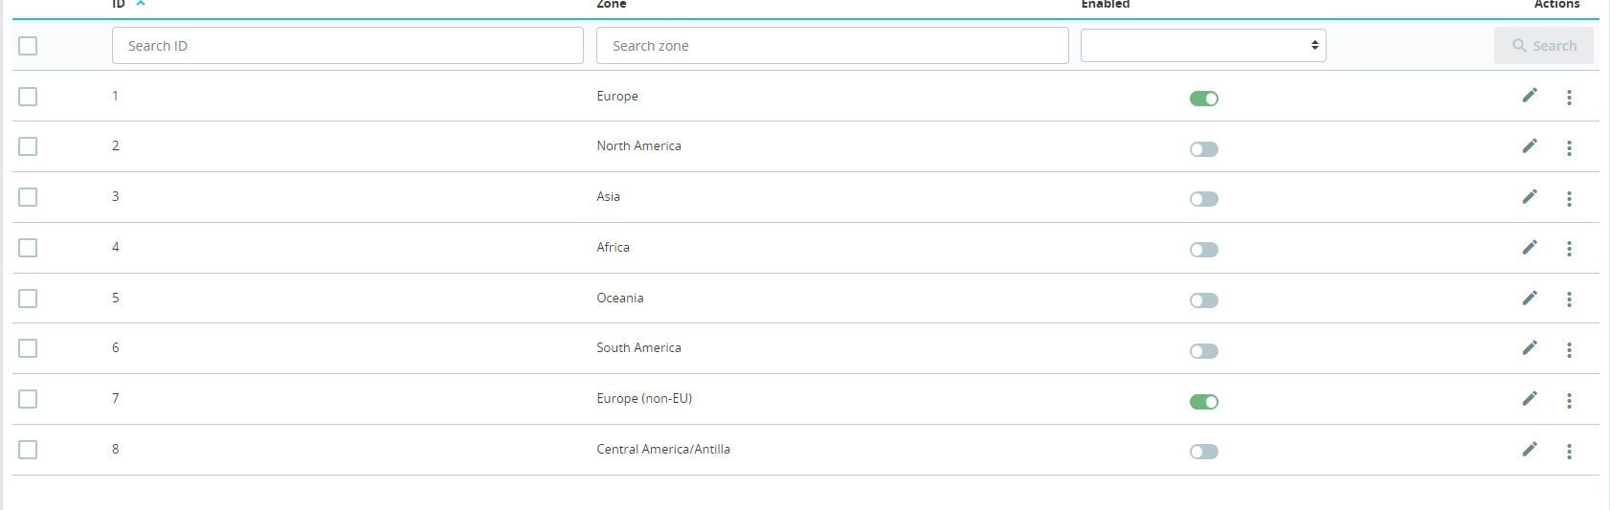Click the Search button in filter row
1610x510 pixels.
coord(1543,45)
